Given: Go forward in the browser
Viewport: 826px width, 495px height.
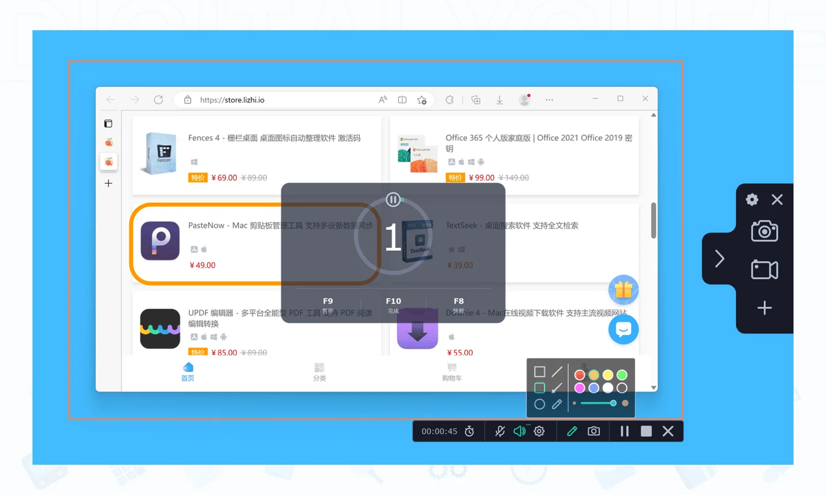Looking at the screenshot, I should pos(135,100).
